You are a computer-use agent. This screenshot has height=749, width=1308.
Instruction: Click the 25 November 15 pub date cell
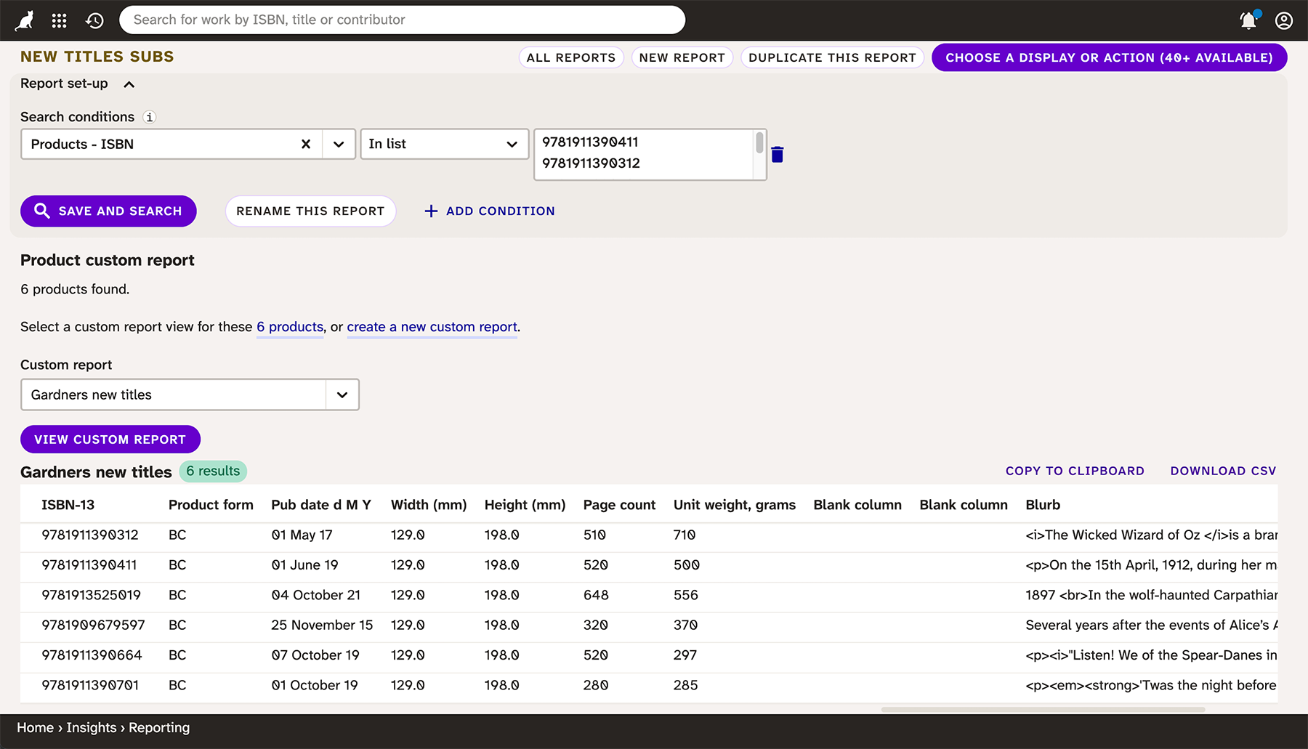point(322,625)
